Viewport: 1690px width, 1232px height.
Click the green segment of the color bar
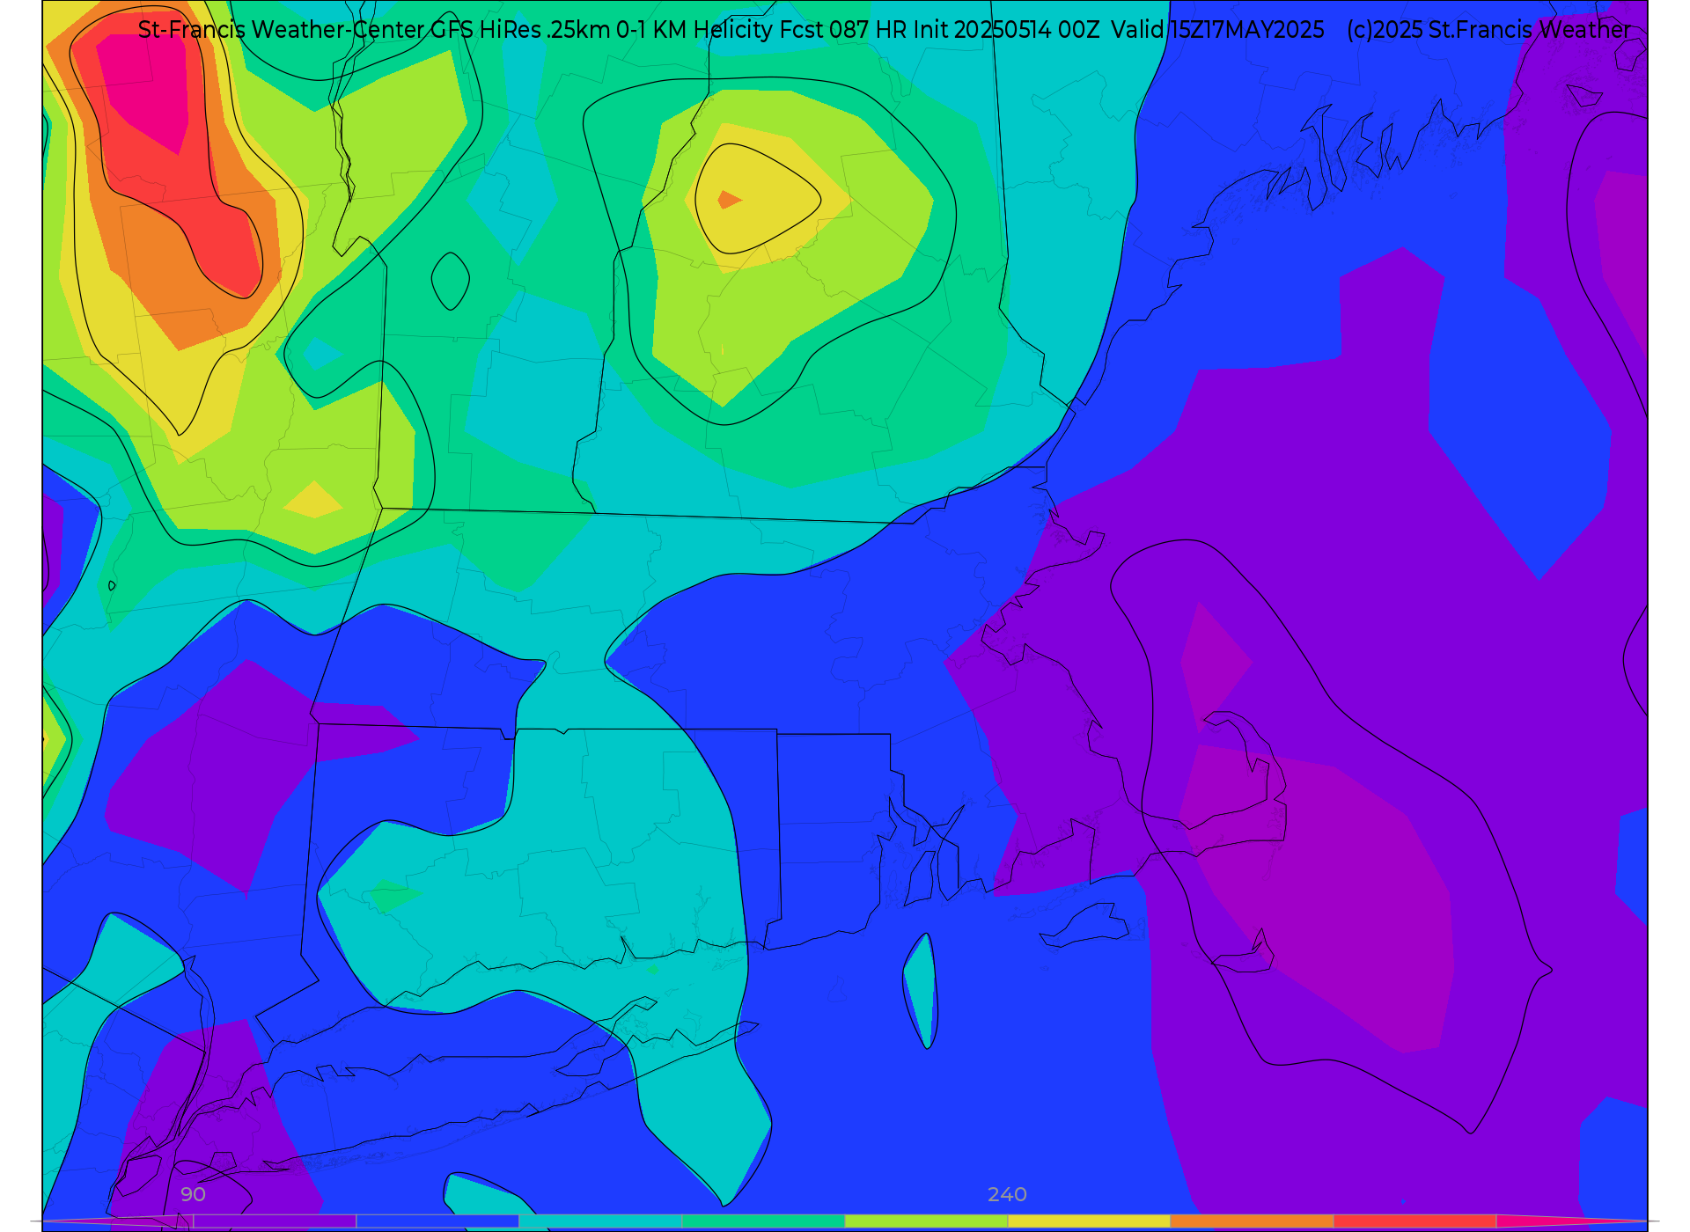[x=763, y=1221]
